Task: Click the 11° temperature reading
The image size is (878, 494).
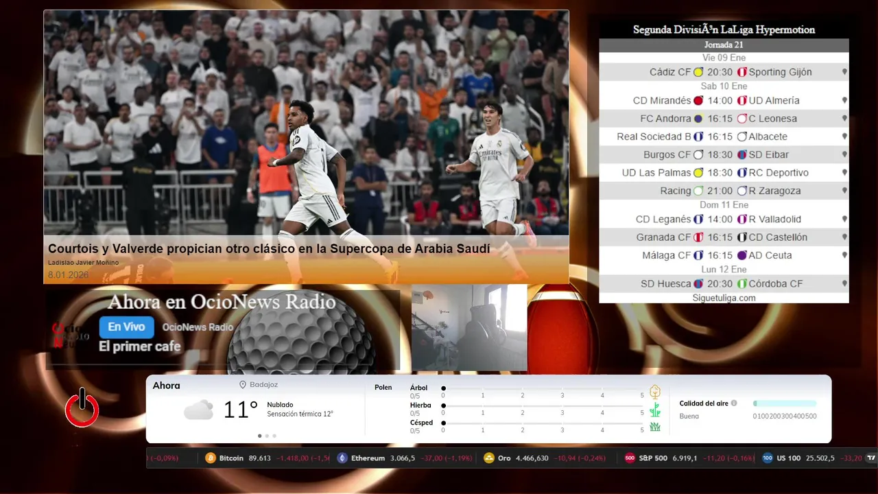Action: 240,410
